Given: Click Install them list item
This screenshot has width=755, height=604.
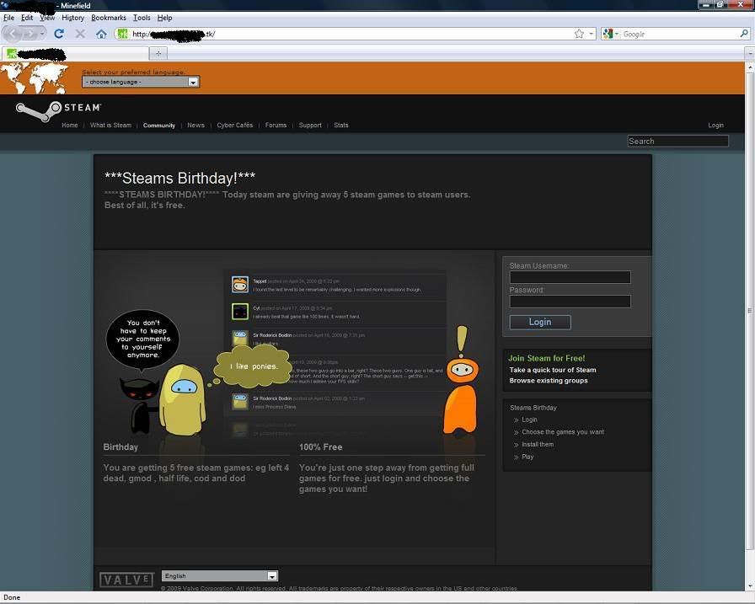Looking at the screenshot, I should click(538, 444).
